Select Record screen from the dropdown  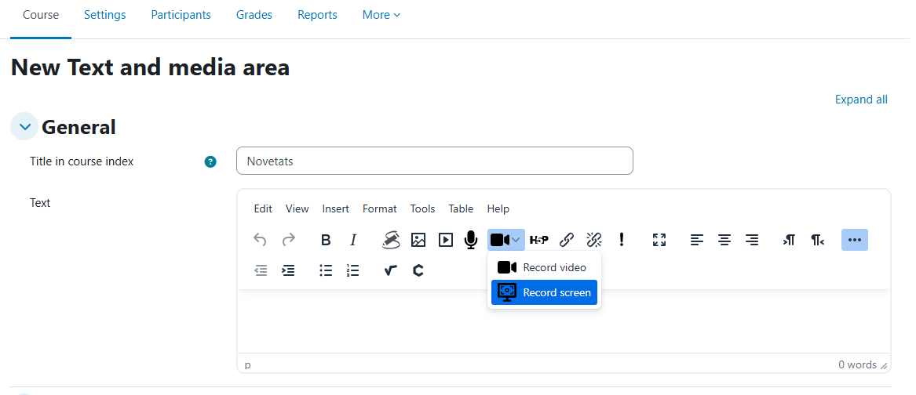pyautogui.click(x=545, y=292)
